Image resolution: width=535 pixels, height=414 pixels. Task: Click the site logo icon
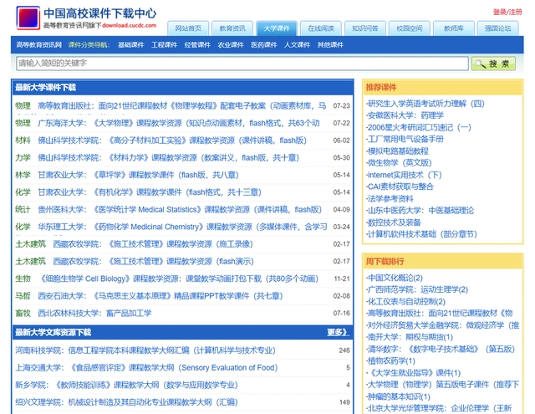pyautogui.click(x=28, y=18)
